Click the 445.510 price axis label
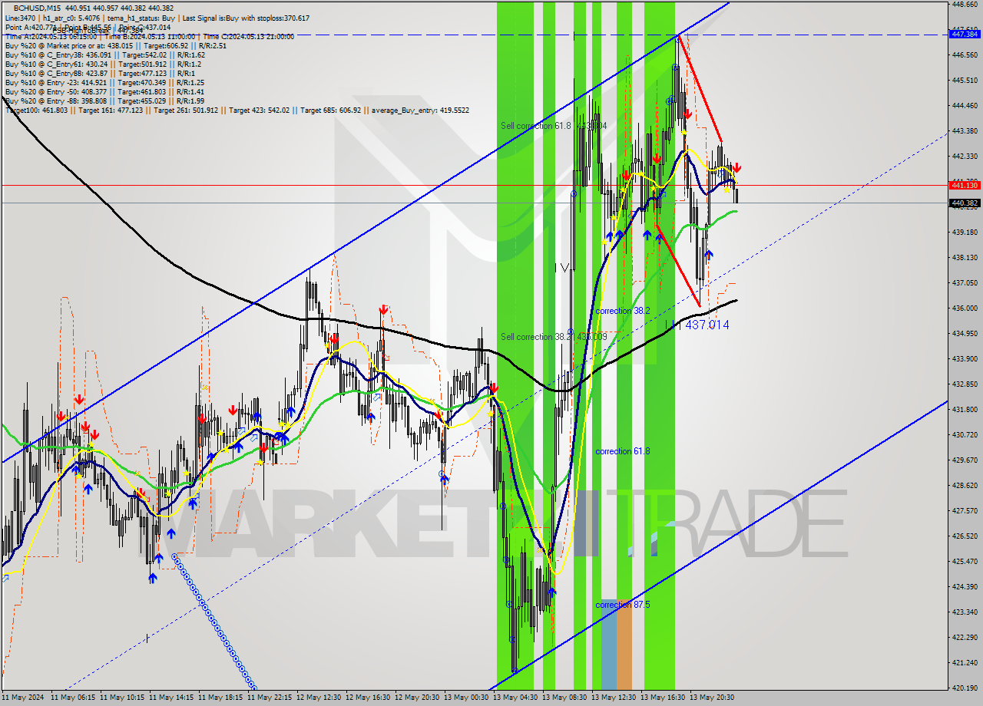This screenshot has width=983, height=706. 966,80
